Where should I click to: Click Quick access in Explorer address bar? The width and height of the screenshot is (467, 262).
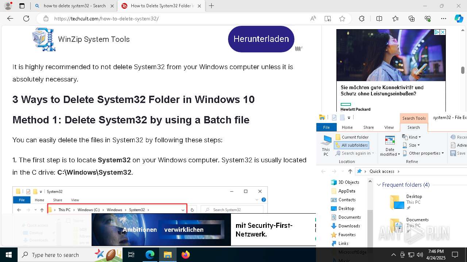[x=382, y=171]
